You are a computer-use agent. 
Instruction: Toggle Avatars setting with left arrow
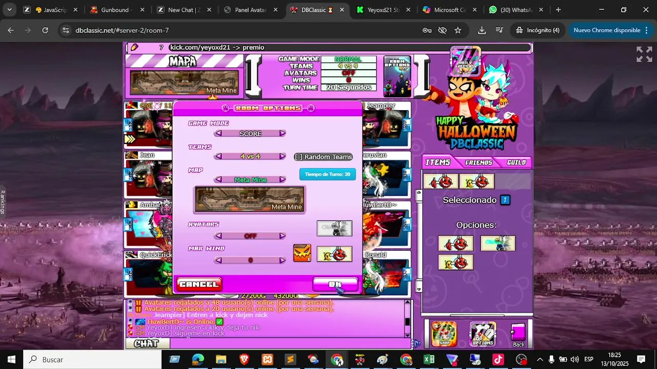coord(218,236)
